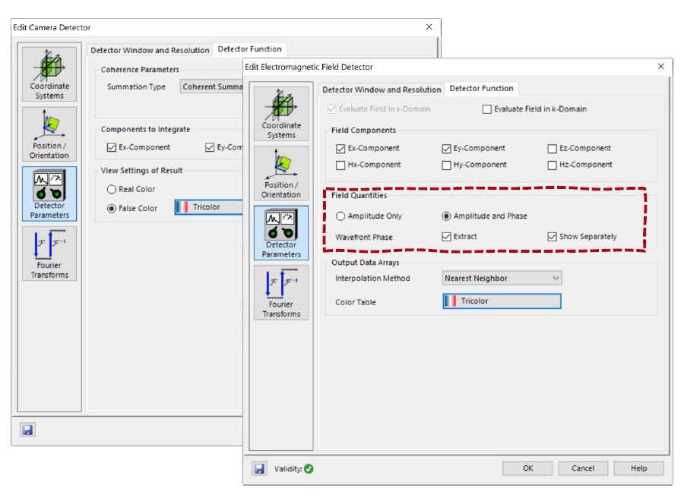This screenshot has height=501, width=684.
Task: Select the Amplitude Only radio button
Action: tap(340, 216)
